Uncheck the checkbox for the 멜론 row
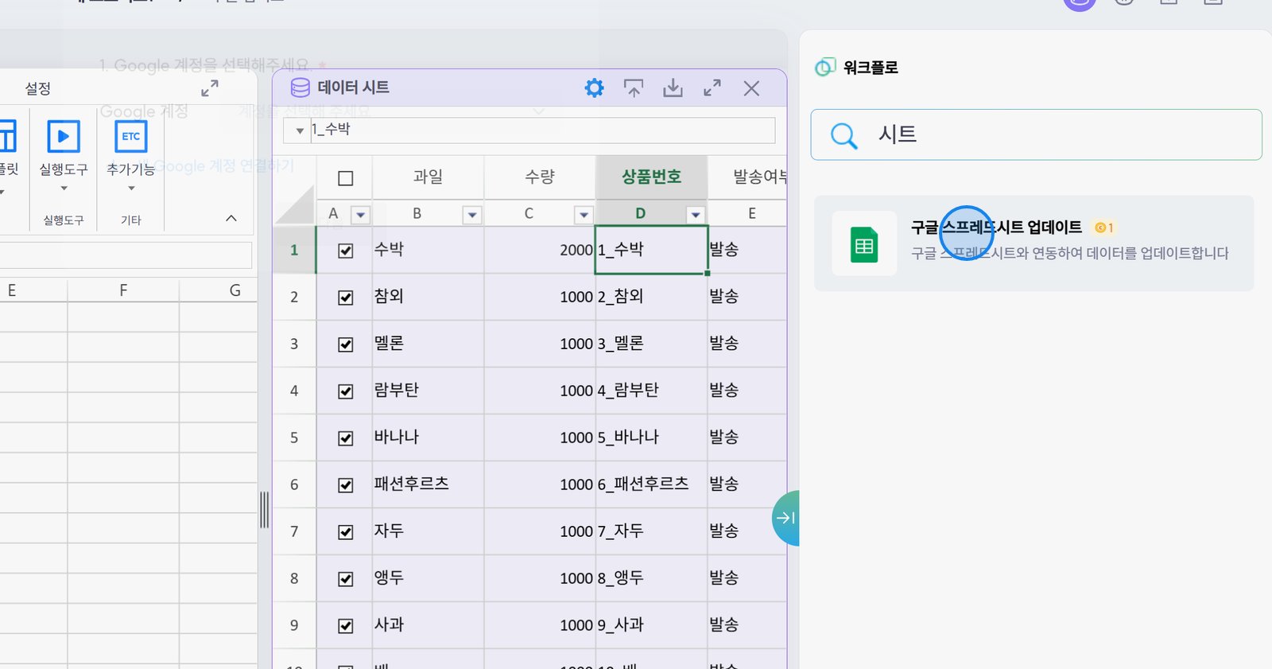Image resolution: width=1272 pixels, height=669 pixels. point(346,344)
